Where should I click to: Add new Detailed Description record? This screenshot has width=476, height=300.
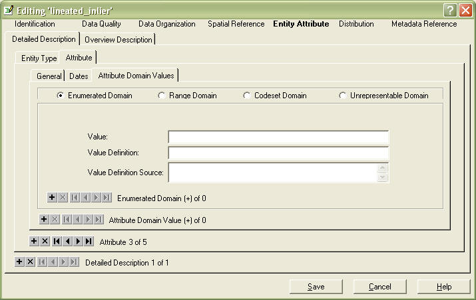(19, 262)
